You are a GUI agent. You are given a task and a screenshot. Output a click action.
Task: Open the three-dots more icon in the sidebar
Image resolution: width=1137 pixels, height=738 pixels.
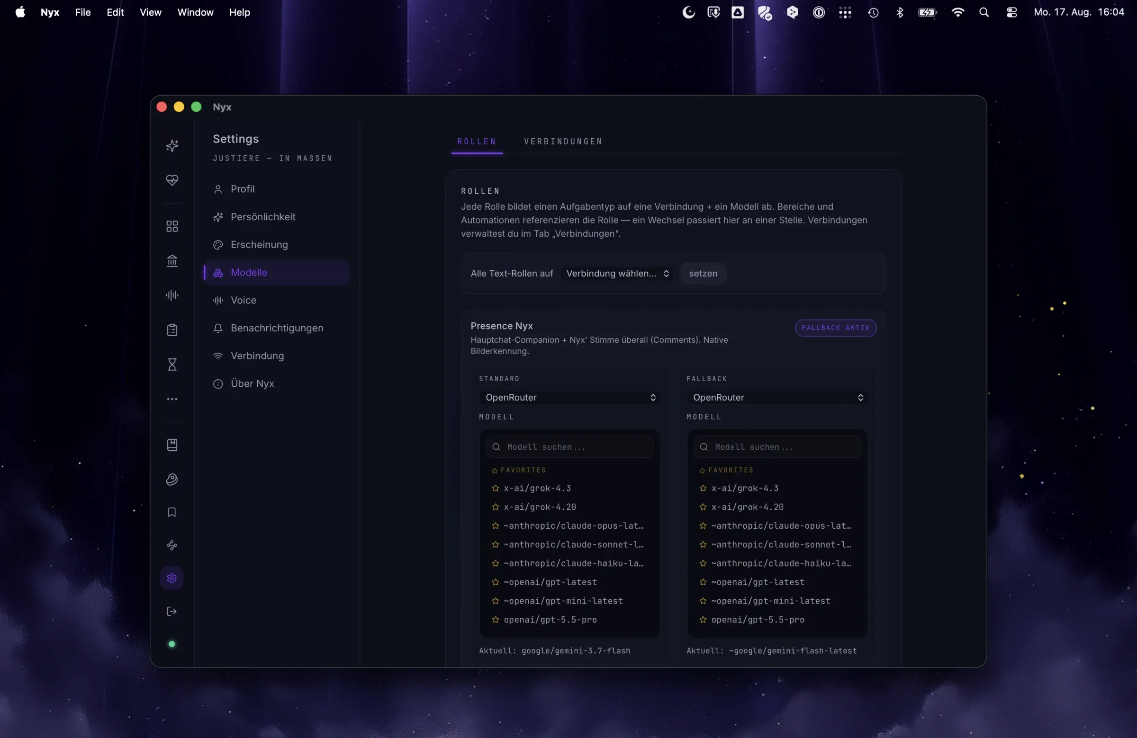pyautogui.click(x=172, y=399)
